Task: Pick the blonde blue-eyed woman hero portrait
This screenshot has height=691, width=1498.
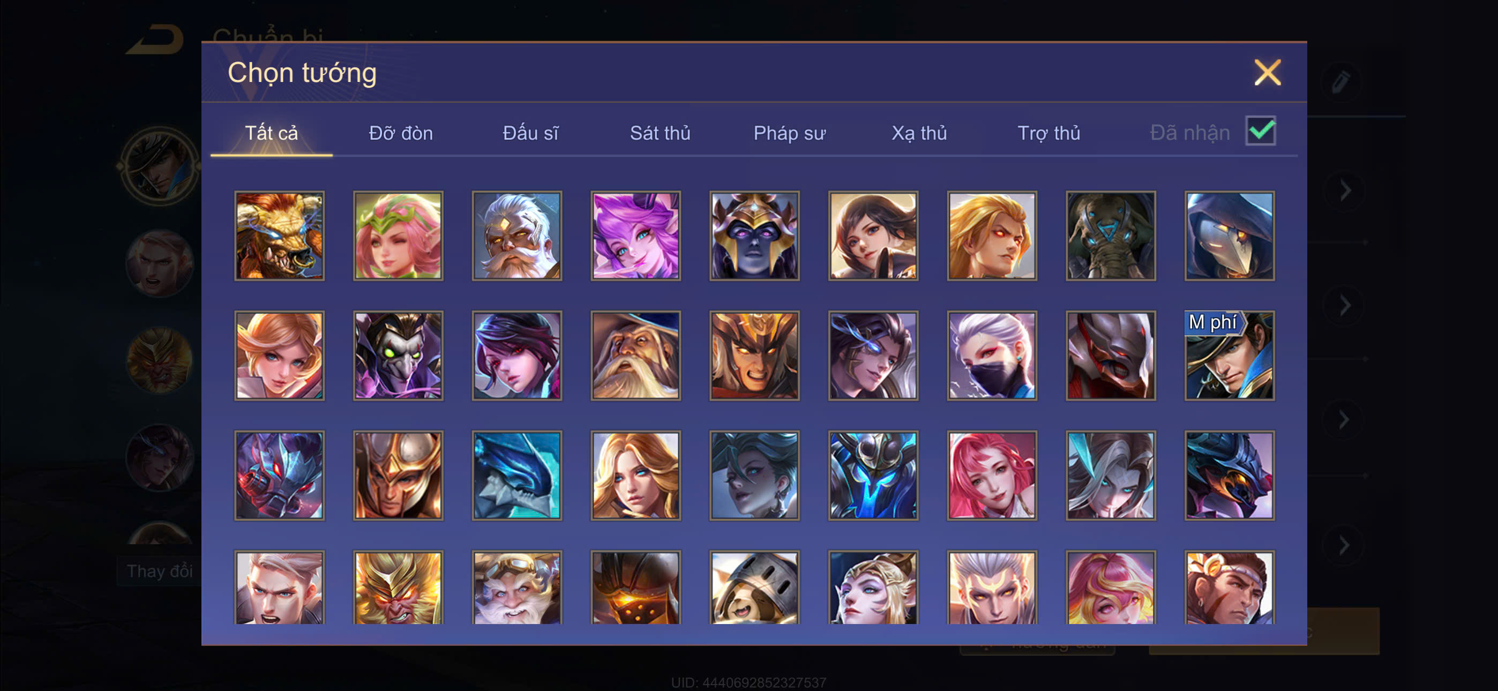Action: coord(635,475)
